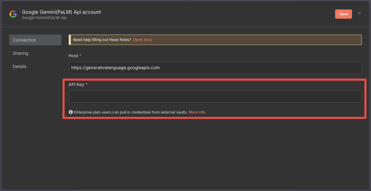Image resolution: width=371 pixels, height=191 pixels.
Task: Click the 'API Key' field label
Action: [76, 85]
